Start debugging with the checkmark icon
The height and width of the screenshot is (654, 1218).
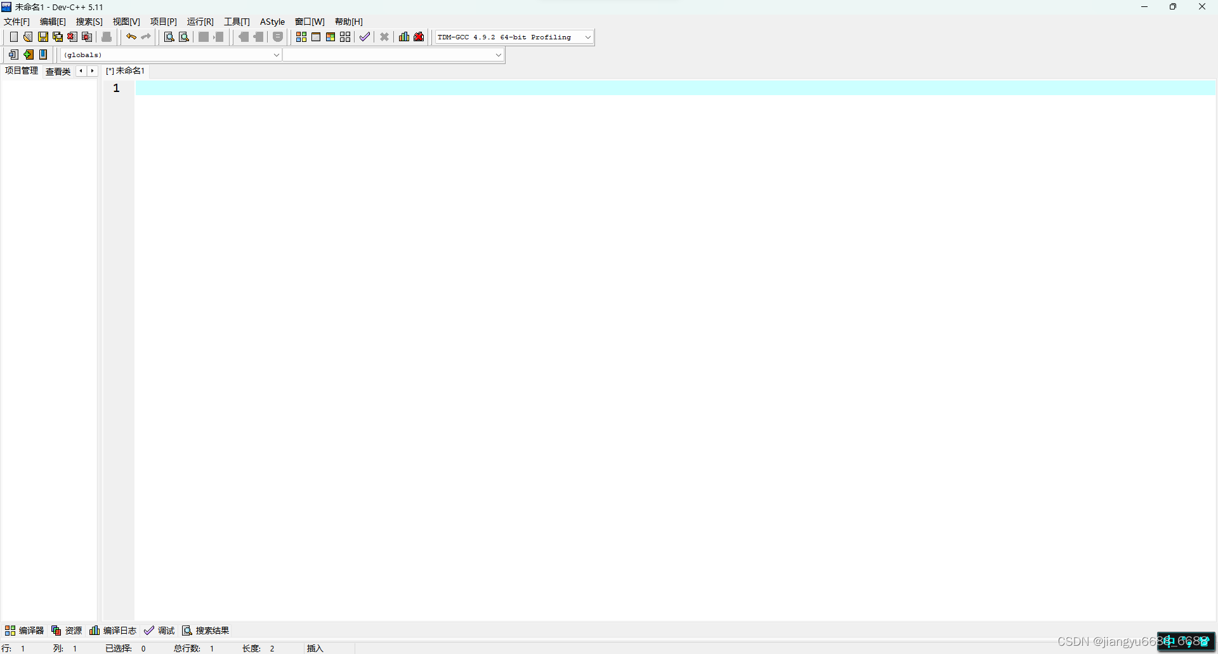point(365,37)
